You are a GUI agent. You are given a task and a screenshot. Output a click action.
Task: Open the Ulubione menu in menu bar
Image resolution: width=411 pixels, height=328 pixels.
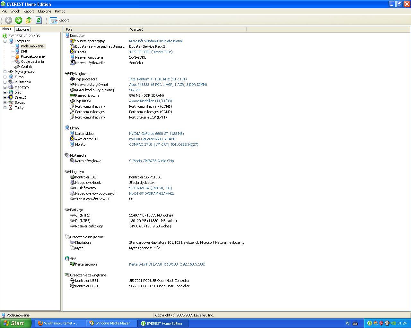tap(44, 11)
